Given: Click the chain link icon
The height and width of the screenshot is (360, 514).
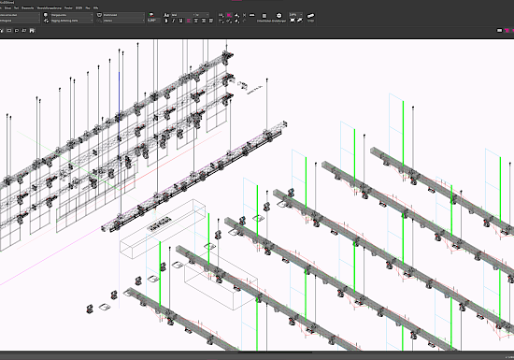Looking at the screenshot, I should coord(311,16).
